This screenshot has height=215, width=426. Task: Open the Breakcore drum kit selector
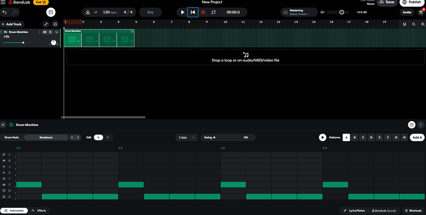click(x=46, y=137)
